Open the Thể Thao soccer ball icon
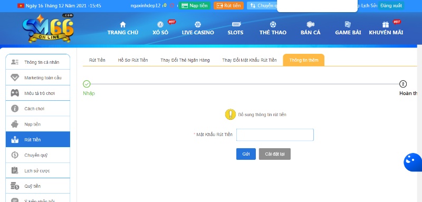This screenshot has width=422, height=202. (x=273, y=24)
